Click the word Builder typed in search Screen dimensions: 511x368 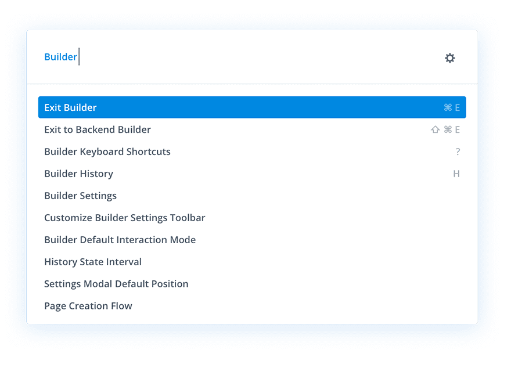(60, 57)
